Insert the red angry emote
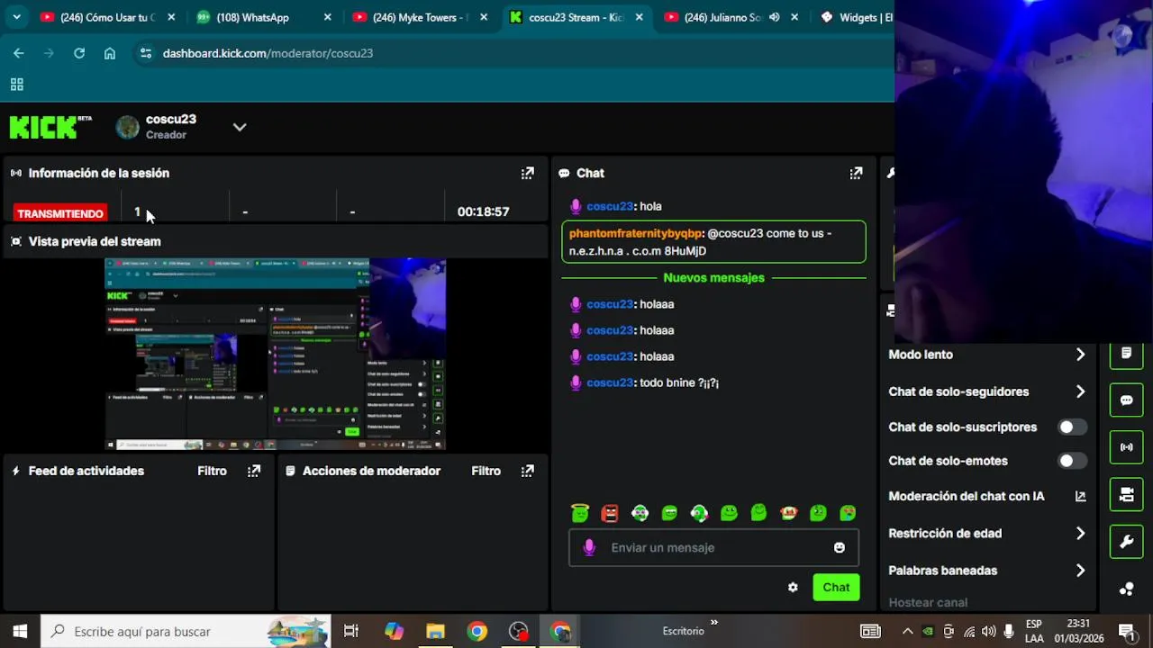 click(610, 513)
